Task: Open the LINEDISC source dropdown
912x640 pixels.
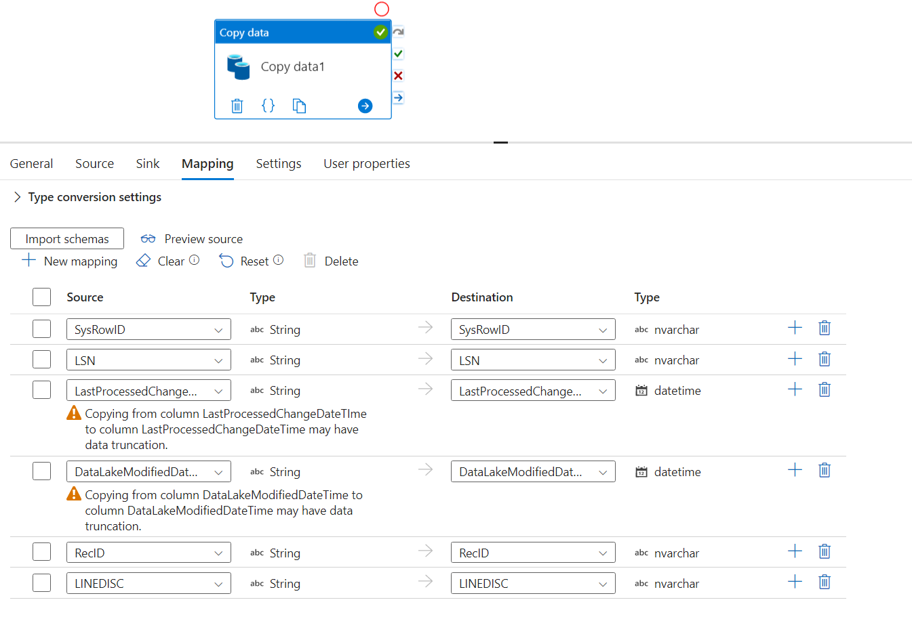Action: (148, 583)
